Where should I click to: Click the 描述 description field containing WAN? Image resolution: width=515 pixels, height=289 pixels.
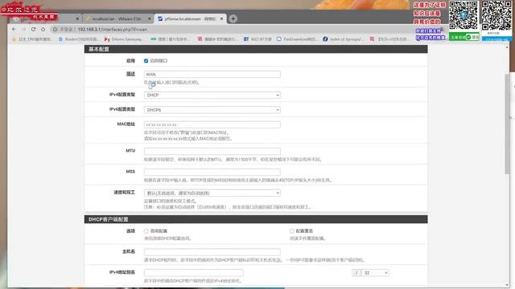pos(212,74)
